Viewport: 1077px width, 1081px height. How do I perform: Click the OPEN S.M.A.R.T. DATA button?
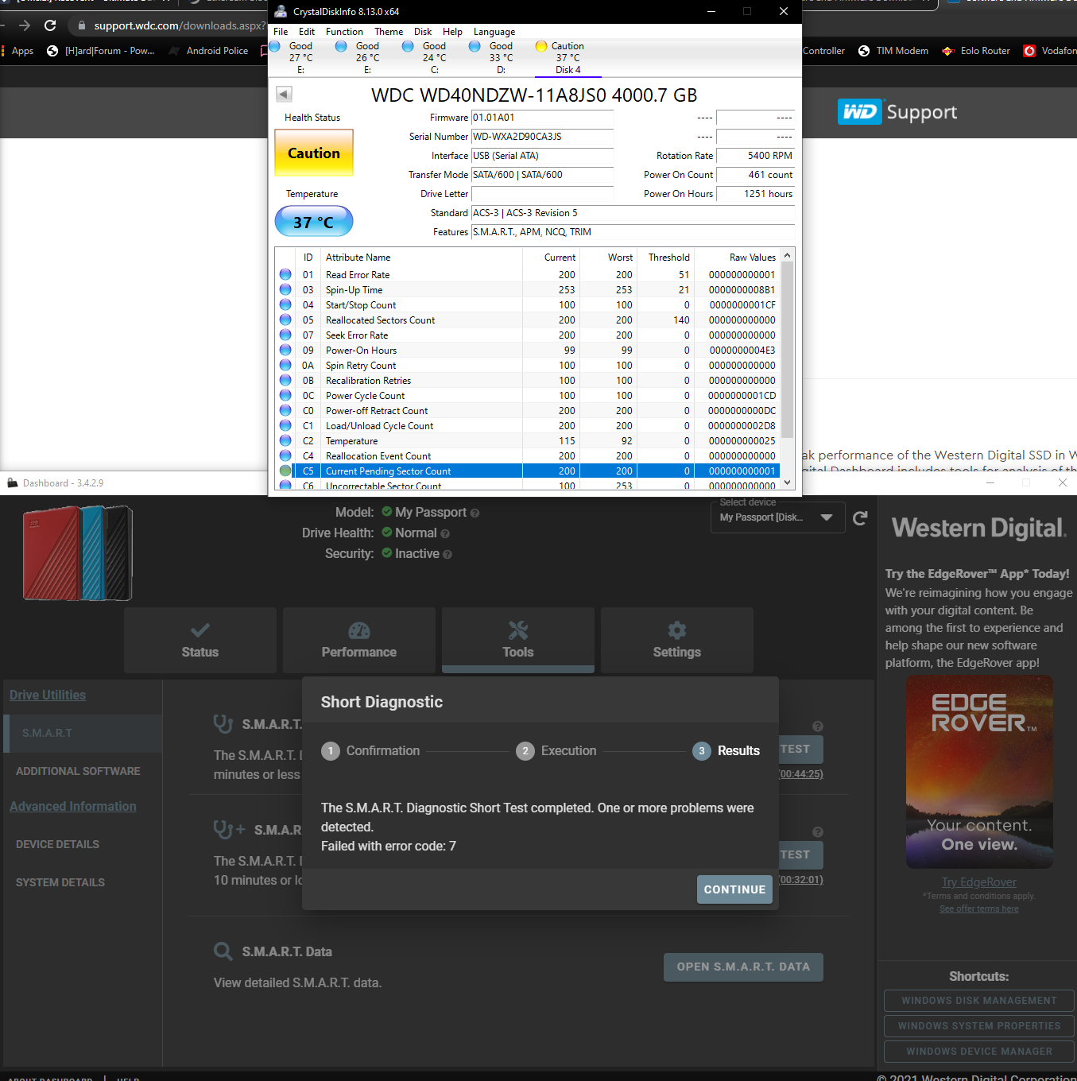(743, 967)
